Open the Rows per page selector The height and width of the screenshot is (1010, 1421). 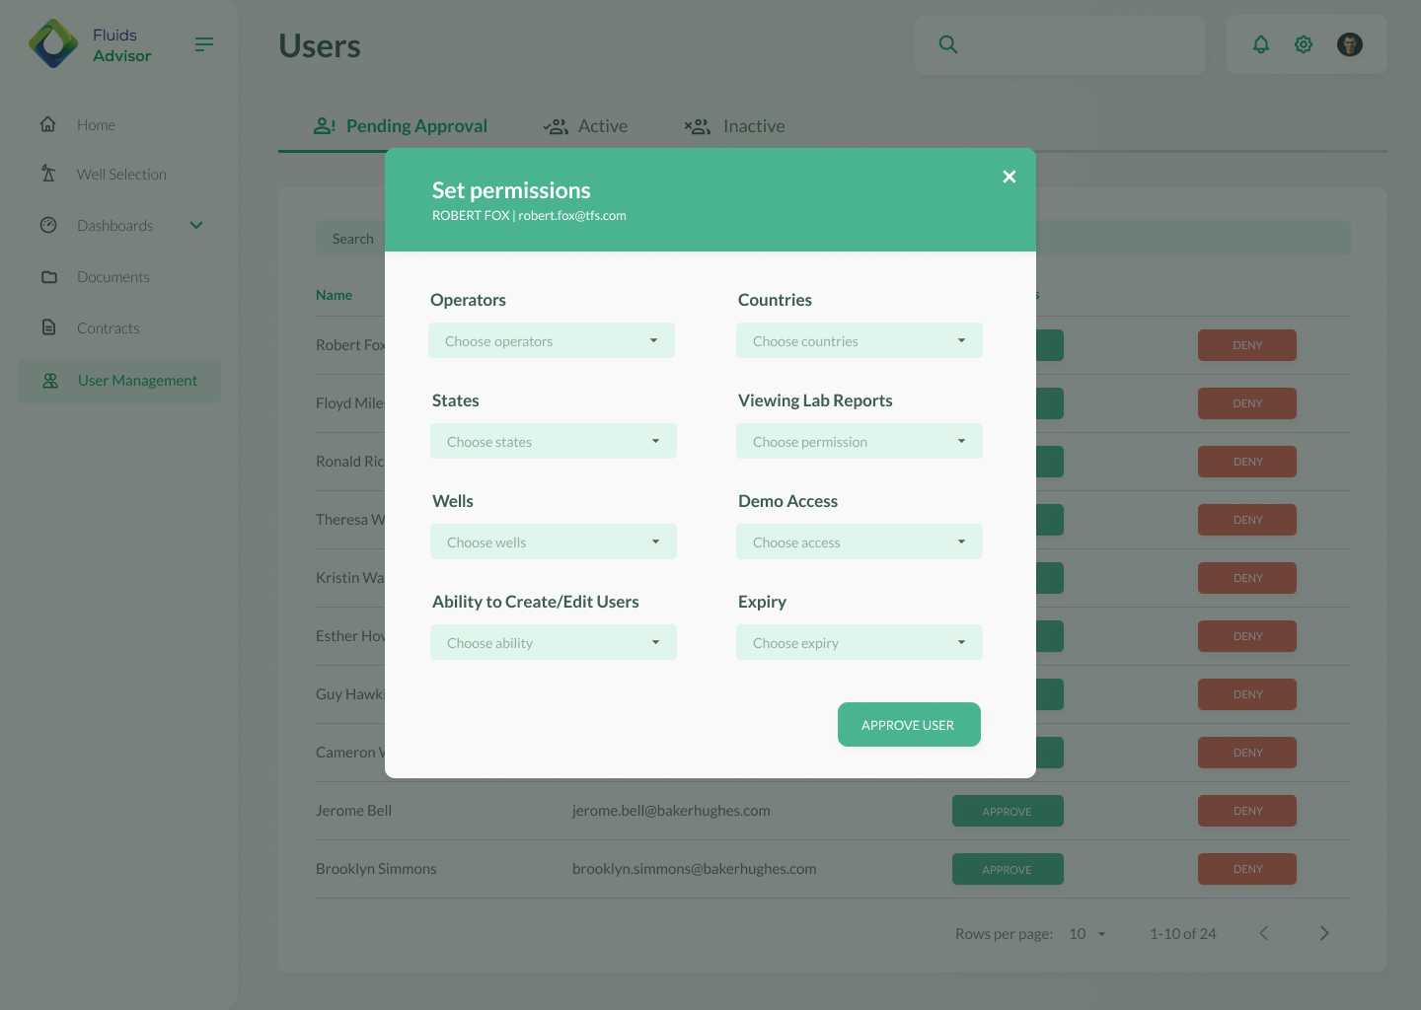[1087, 934]
